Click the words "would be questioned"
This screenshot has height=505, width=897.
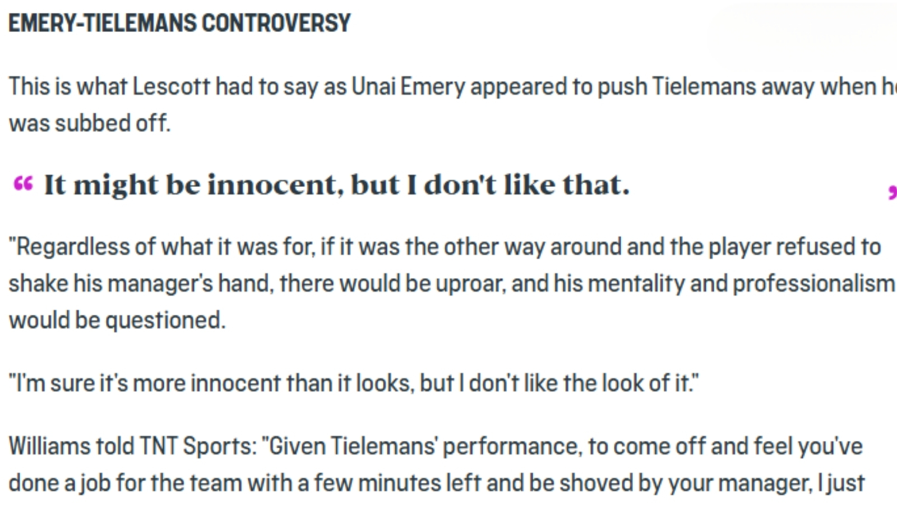tap(117, 320)
